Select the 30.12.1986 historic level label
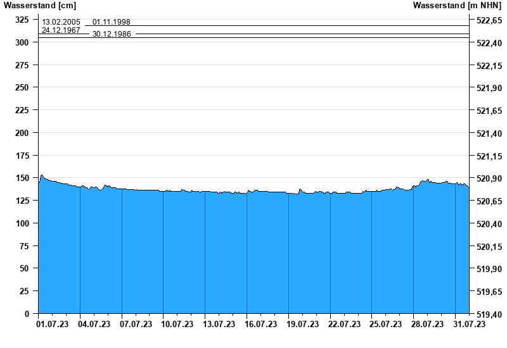The height and width of the screenshot is (348, 507). (x=112, y=34)
